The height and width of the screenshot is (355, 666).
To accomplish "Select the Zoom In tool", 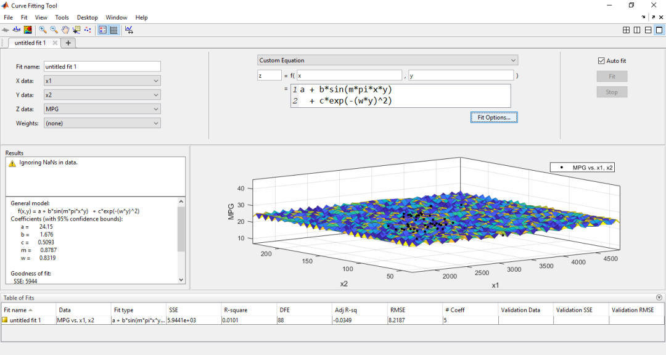I will [41, 30].
